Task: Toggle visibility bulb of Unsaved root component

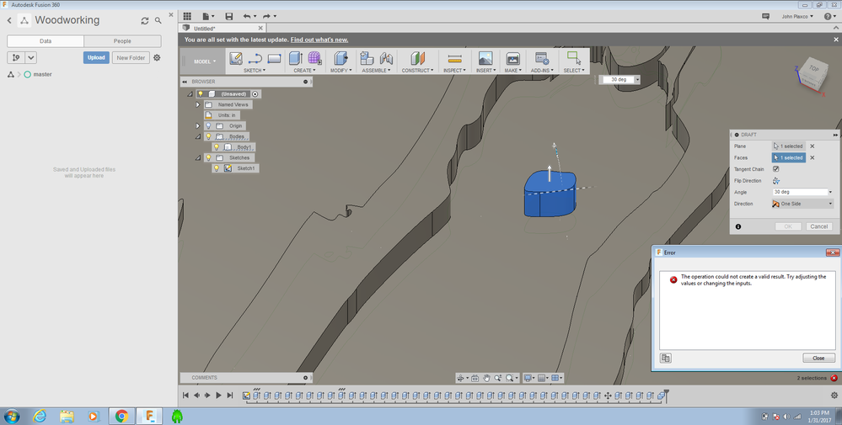Action: [201, 93]
